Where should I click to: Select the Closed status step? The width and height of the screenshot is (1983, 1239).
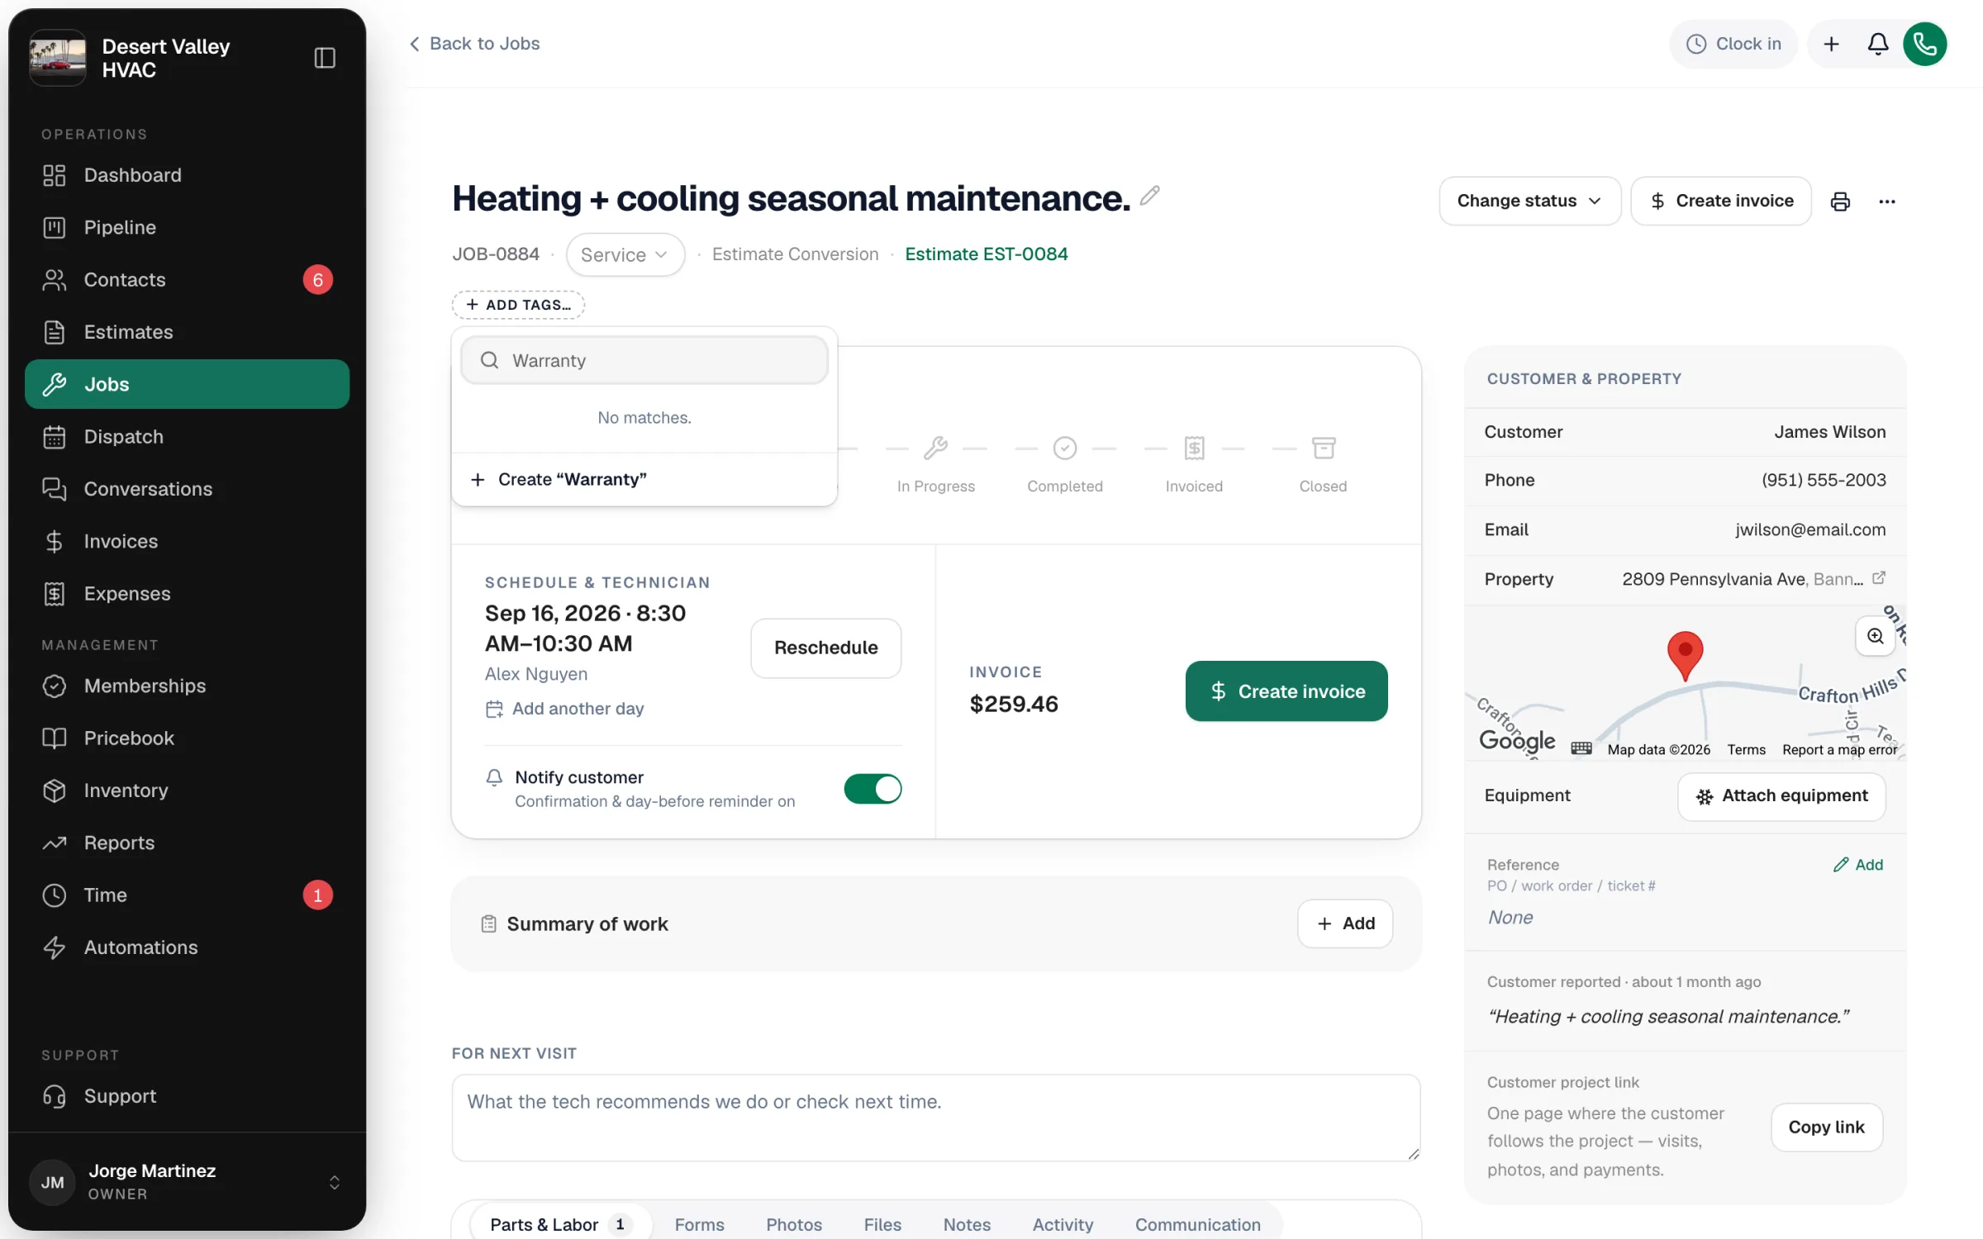click(1323, 465)
